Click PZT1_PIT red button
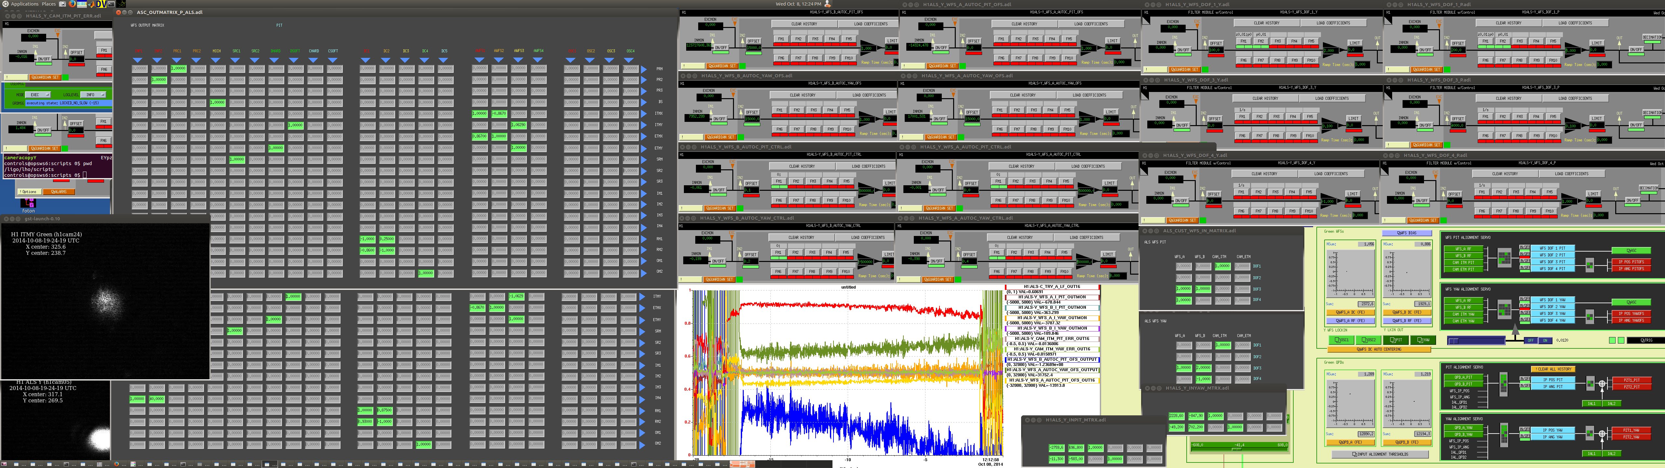The image size is (1665, 468). click(1632, 380)
